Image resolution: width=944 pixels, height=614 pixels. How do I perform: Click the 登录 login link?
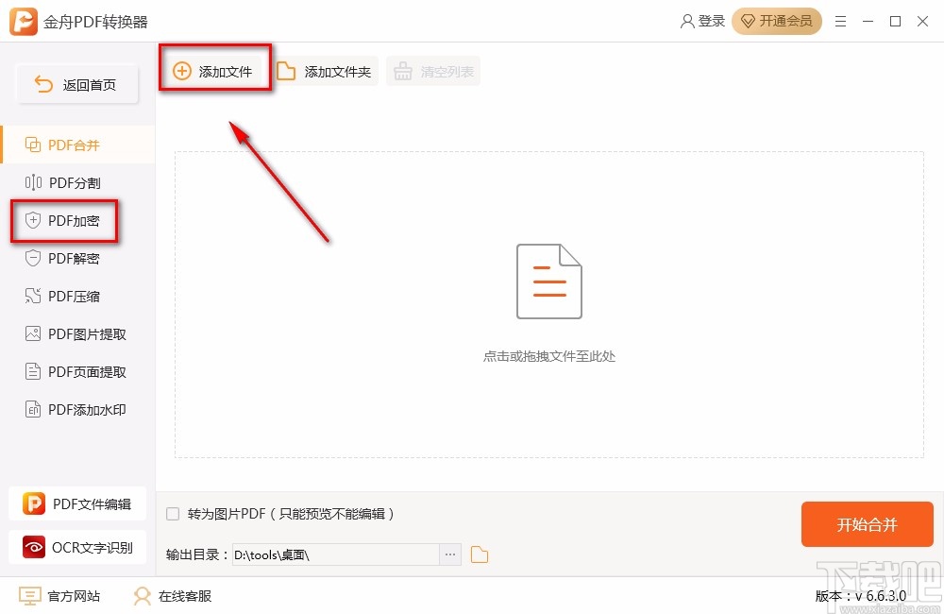[x=702, y=21]
